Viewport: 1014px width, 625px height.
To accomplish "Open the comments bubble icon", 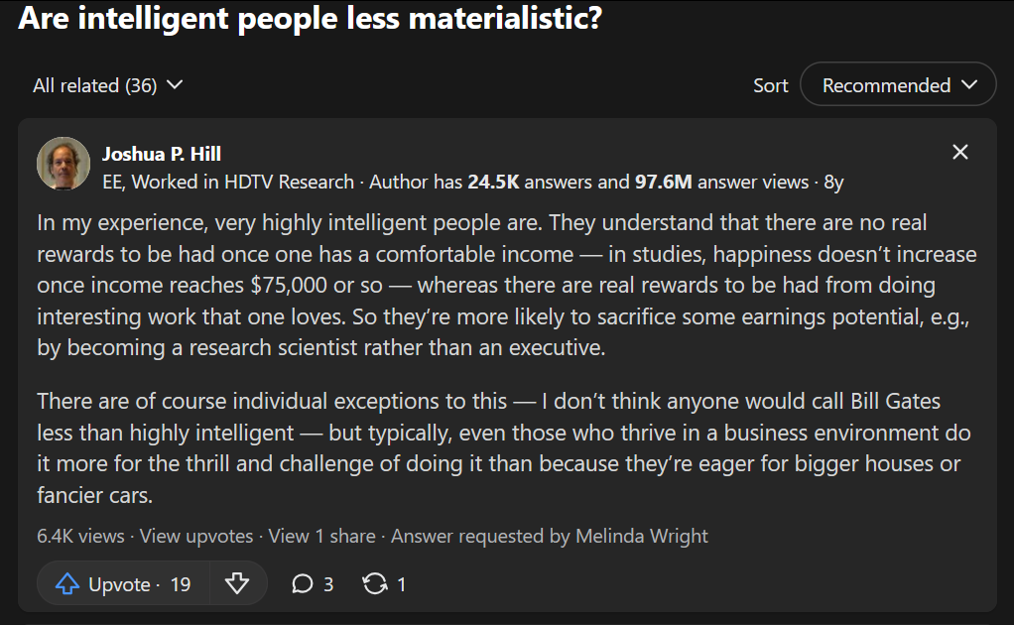I will (x=303, y=584).
